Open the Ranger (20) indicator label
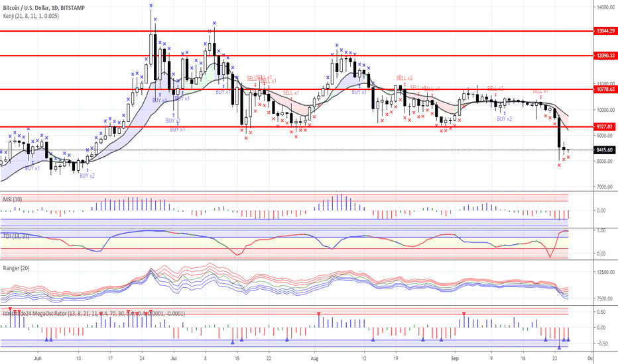 (16, 268)
